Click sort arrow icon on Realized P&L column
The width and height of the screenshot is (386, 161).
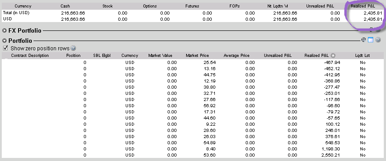333,56
